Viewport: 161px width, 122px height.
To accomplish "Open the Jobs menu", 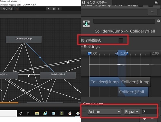I will pyautogui.click(x=19, y=5).
